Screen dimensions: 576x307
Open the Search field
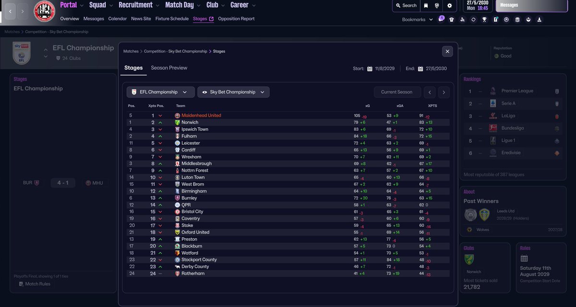(x=406, y=6)
